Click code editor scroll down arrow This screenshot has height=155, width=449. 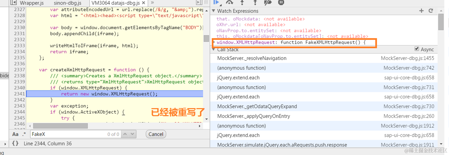pos(206,119)
